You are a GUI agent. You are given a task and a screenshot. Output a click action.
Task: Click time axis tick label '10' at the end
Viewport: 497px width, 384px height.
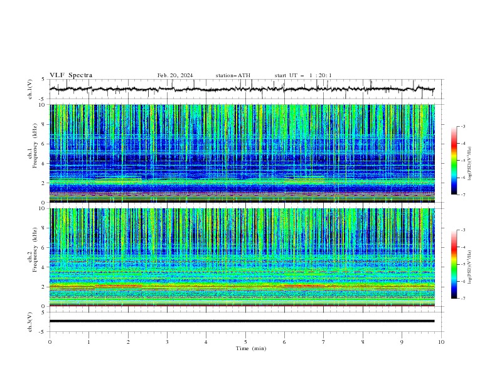[x=441, y=342]
